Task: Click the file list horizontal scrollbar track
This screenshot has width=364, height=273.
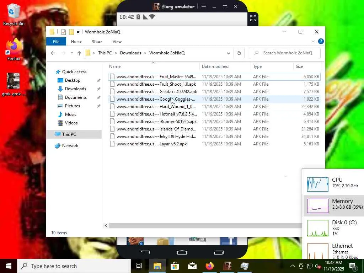Action: tap(205, 225)
